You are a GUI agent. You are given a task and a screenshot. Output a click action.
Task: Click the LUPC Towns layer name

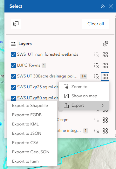tap(29, 65)
